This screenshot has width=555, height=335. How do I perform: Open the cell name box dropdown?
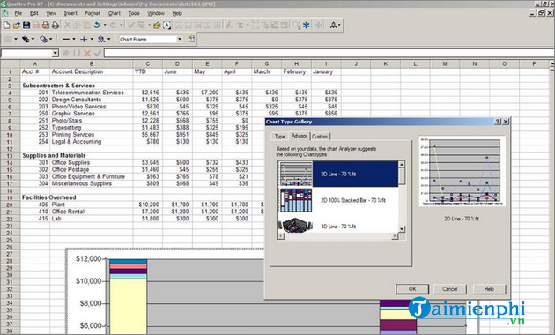pos(55,54)
